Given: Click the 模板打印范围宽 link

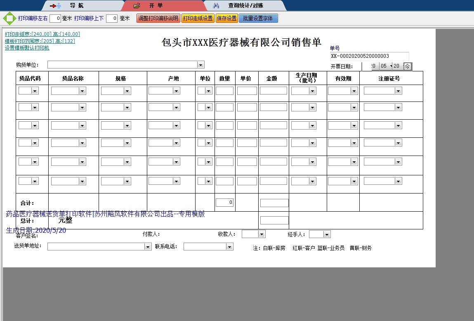Looking at the screenshot, I should (x=40, y=41).
